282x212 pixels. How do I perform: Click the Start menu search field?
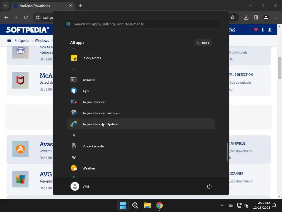click(x=141, y=24)
